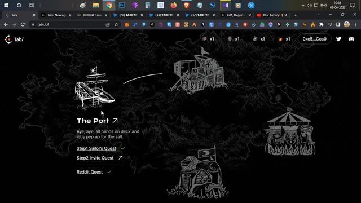Open Cortana search circle on taskbar

click(19, 5)
